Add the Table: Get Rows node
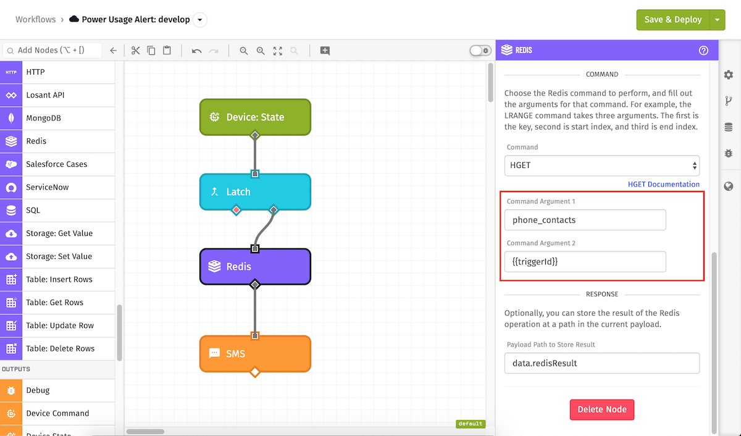Screen dimensions: 741x436 (x=57, y=303)
